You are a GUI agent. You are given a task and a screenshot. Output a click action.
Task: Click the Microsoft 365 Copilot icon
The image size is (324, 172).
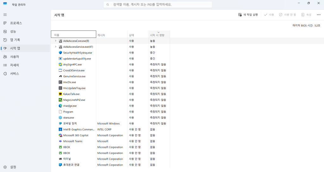pyautogui.click(x=60, y=135)
